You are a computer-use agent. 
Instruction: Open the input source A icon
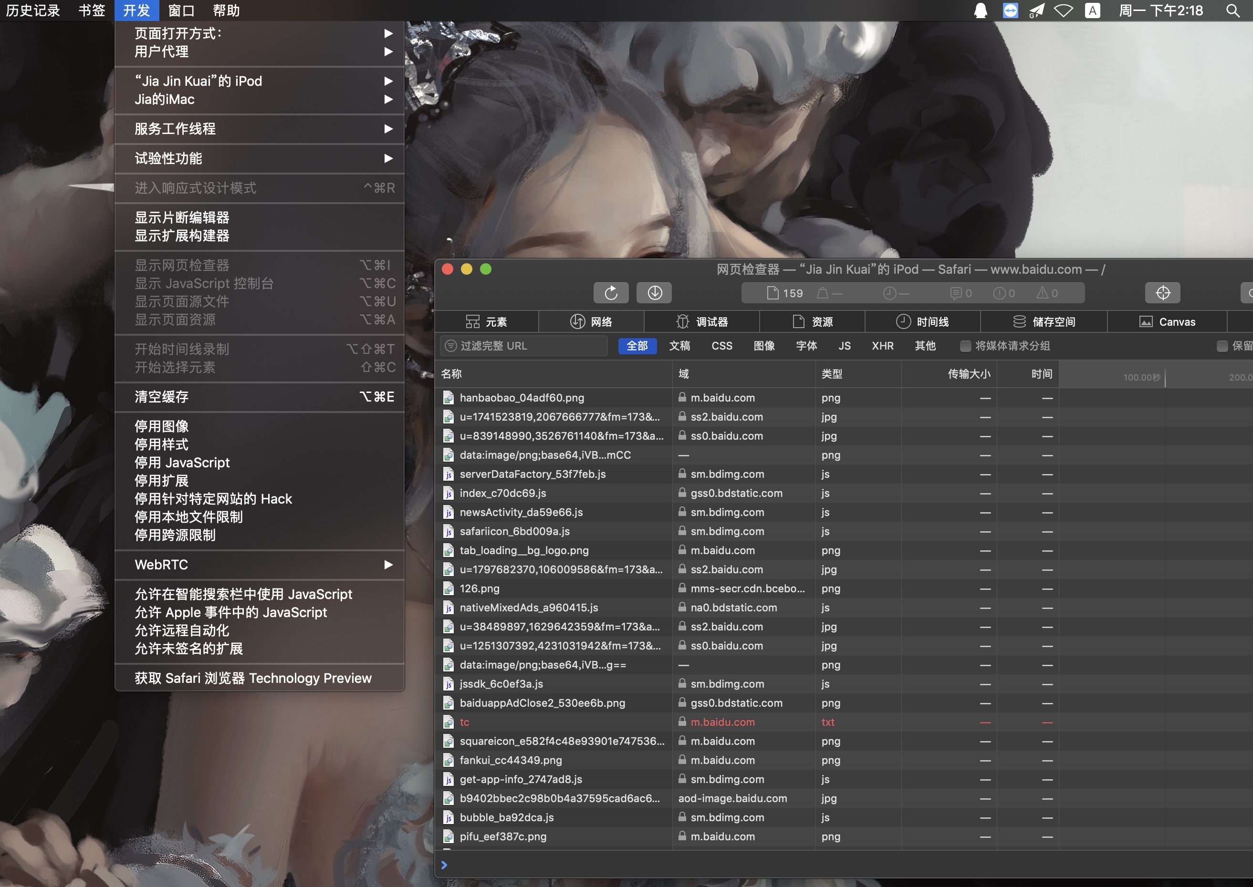[1092, 10]
